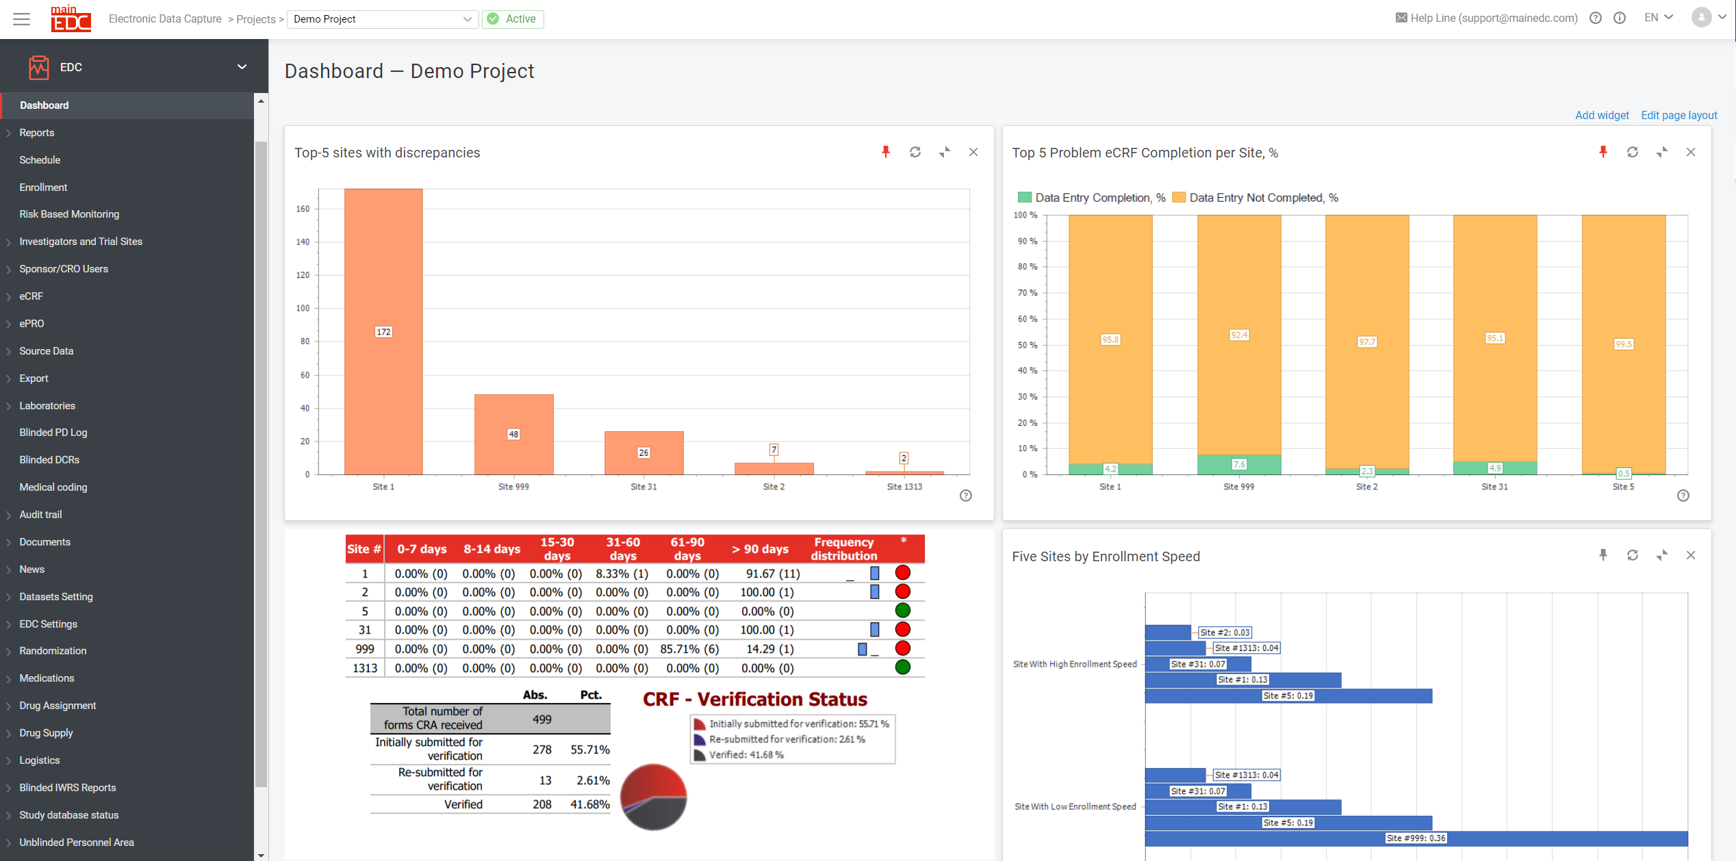Expand the Five Sites by Enrollment Speed widget
Screen dimensions: 1736x861
[x=1661, y=555]
